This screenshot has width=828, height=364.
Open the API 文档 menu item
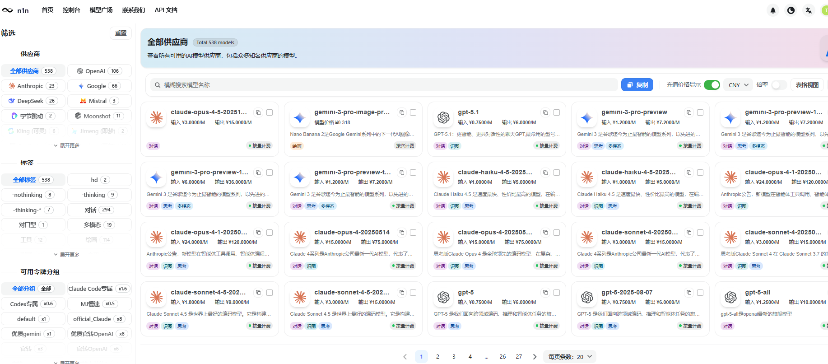[166, 10]
